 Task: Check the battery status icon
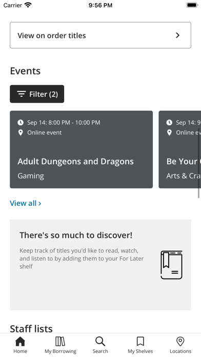192,5
